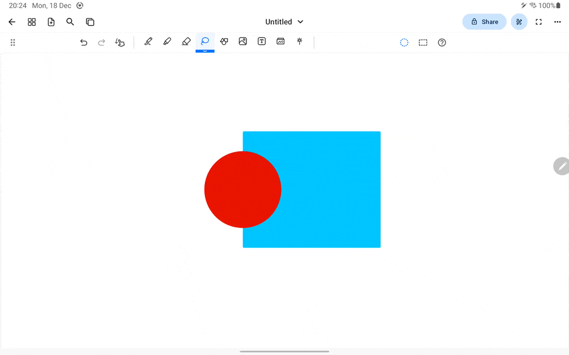This screenshot has height=355, width=569.
Task: Toggle the drawing mode button
Action: point(519,22)
